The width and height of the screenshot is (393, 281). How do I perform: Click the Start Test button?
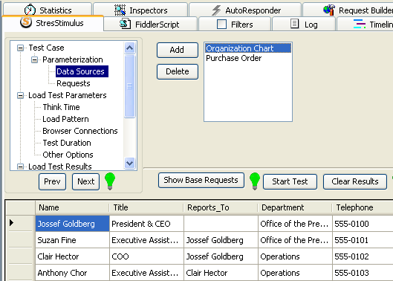click(290, 181)
